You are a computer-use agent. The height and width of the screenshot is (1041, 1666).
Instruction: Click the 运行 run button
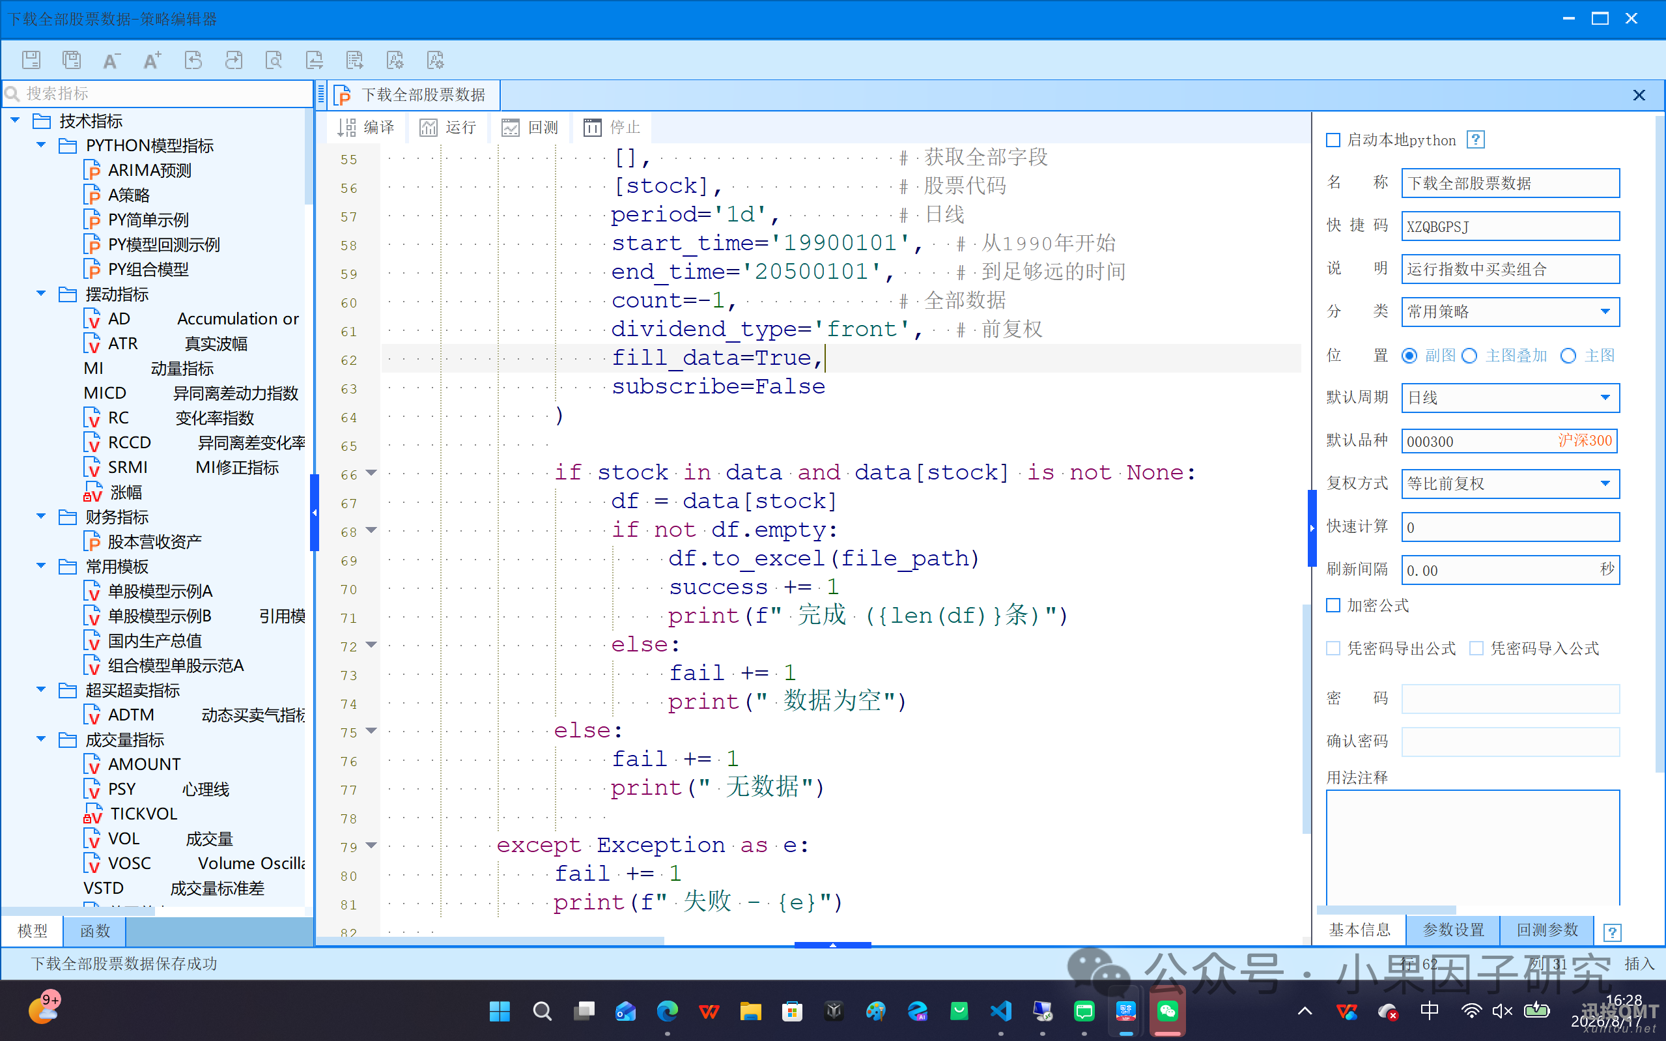pos(448,128)
